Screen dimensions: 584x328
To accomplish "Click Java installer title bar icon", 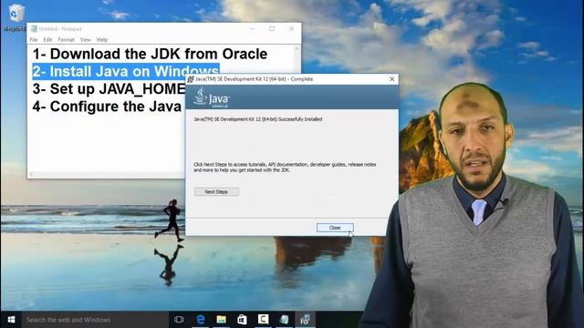I will [191, 79].
